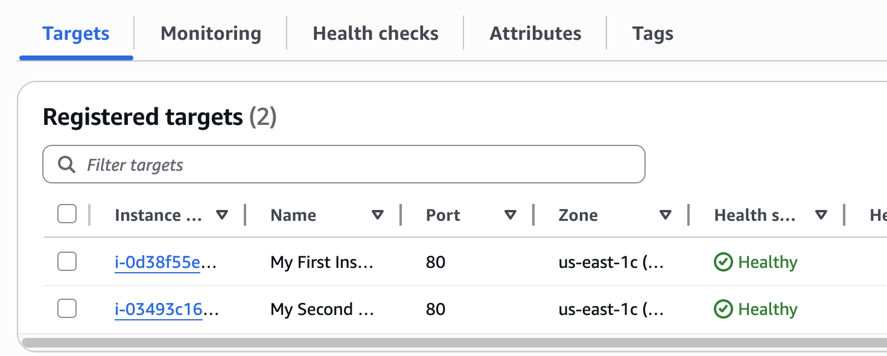
Task: Open the Tags tab
Action: pos(653,33)
